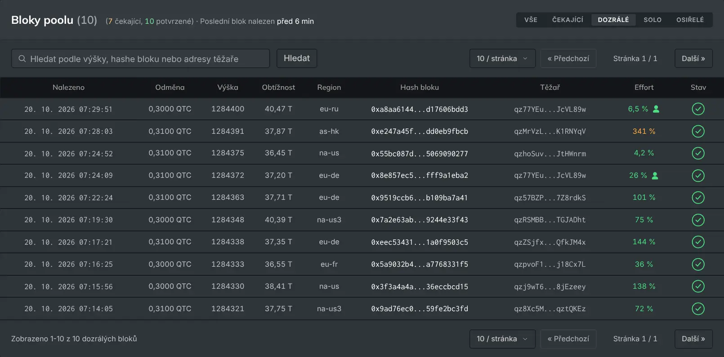Click the confirmed status icon for block 1284400

pos(698,109)
